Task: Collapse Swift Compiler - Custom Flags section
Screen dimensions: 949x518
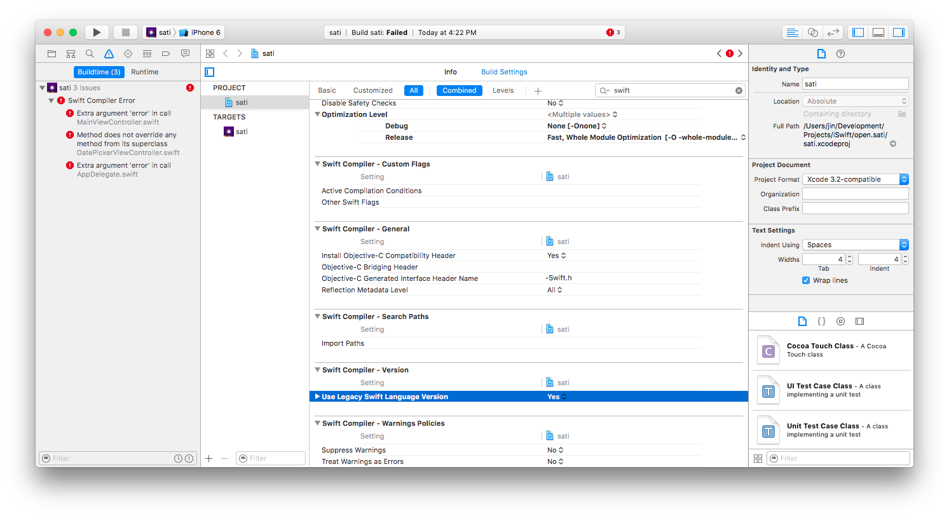Action: tap(318, 164)
